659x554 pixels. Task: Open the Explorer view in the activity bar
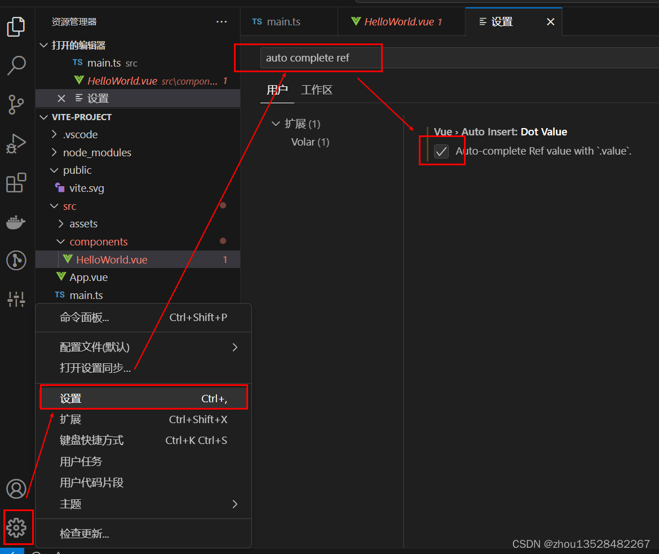16,27
